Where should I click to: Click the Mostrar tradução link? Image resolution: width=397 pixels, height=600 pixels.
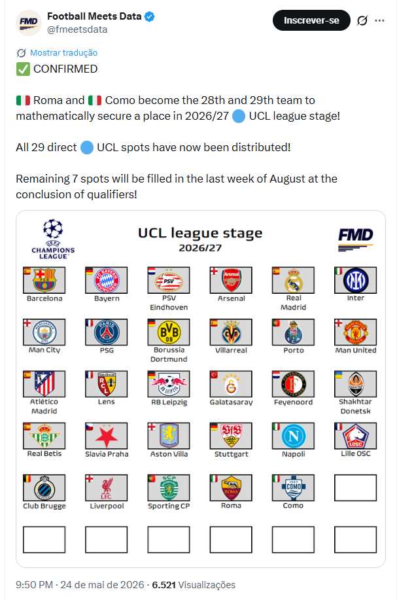[x=64, y=53]
